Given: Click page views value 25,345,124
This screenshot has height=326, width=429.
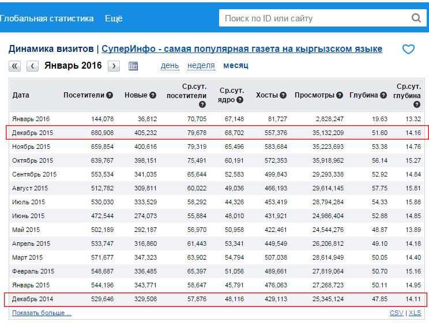Looking at the screenshot, I should 328,299.
